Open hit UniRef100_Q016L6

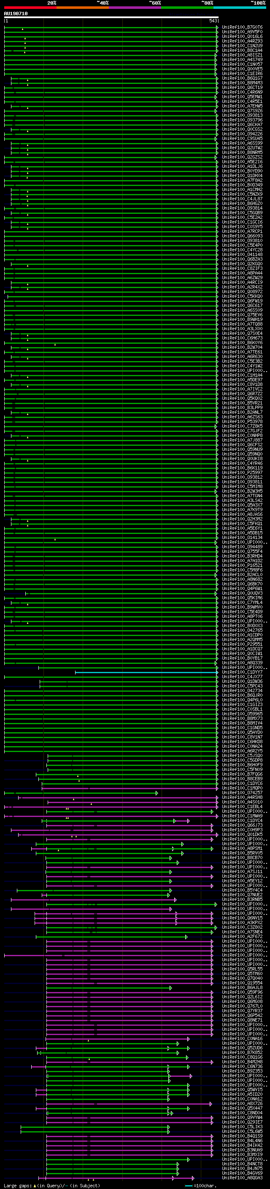(x=242, y=36)
